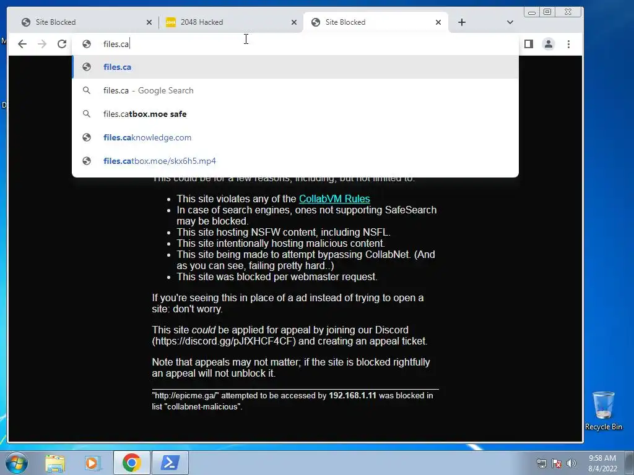Go back to the previous page

(x=22, y=44)
